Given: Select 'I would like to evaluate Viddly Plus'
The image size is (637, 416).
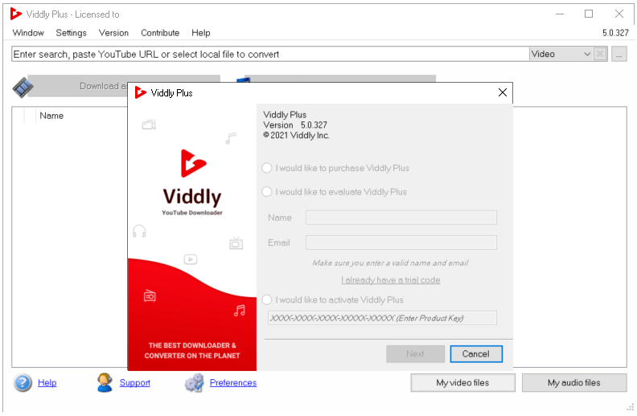Looking at the screenshot, I should point(266,192).
